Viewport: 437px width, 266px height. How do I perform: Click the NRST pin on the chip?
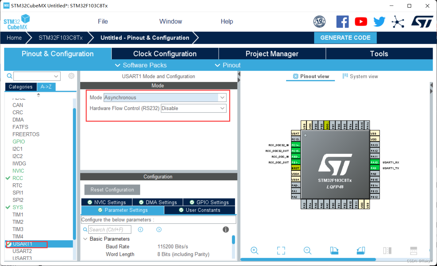[296, 168]
